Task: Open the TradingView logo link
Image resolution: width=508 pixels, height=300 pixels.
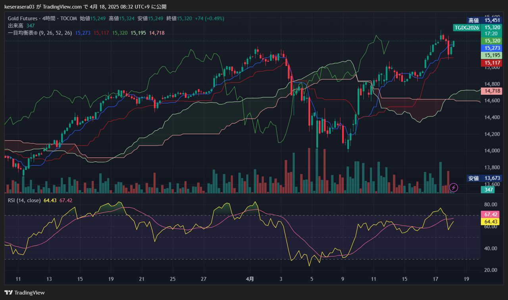Action: click(25, 293)
